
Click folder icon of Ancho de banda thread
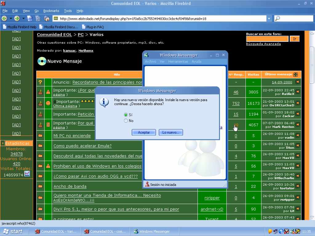tap(40, 186)
